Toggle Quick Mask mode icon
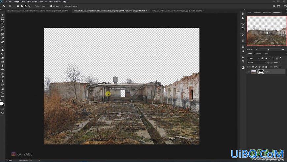The height and width of the screenshot is (162, 287). (2, 109)
